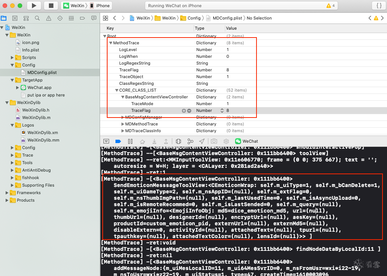The width and height of the screenshot is (387, 276).
Task: Open the Report navigator speech bubble
Action: coord(94,18)
